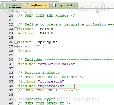Click line number 27 in the margin
Image resolution: width=114 pixels, height=105 pixels.
(x=11, y=46)
